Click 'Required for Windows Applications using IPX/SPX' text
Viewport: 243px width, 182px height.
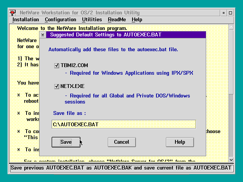click(131, 73)
